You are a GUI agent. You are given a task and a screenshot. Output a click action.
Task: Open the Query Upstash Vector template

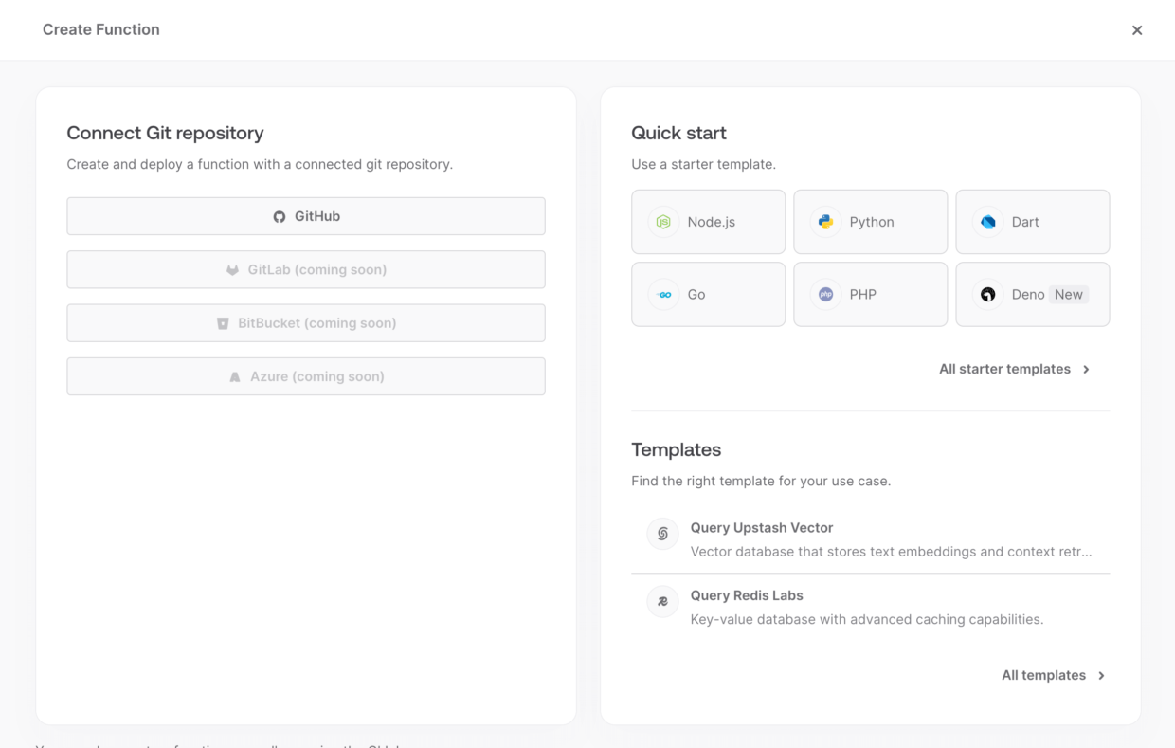pos(762,527)
